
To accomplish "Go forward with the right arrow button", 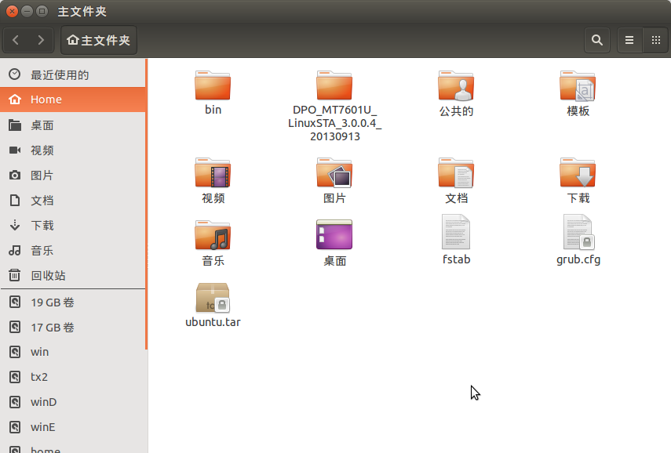I will click(x=41, y=40).
